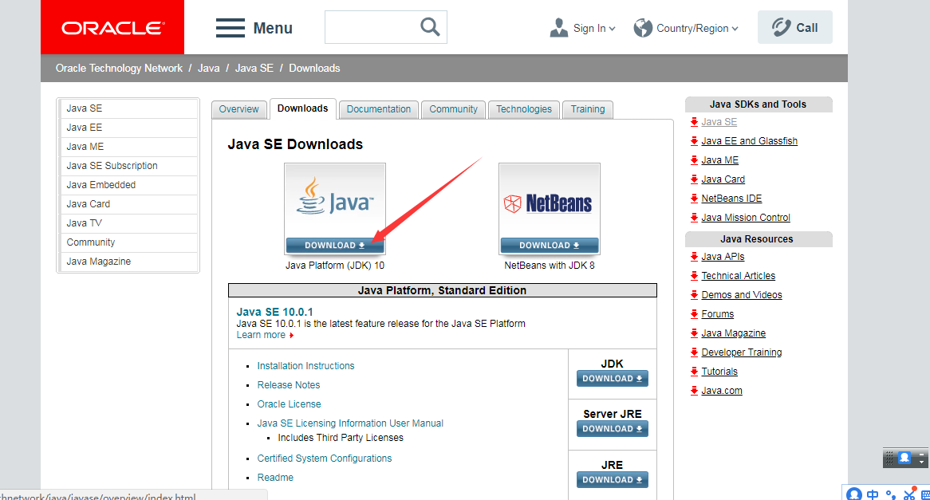Open Java Card link in right panel

723,179
